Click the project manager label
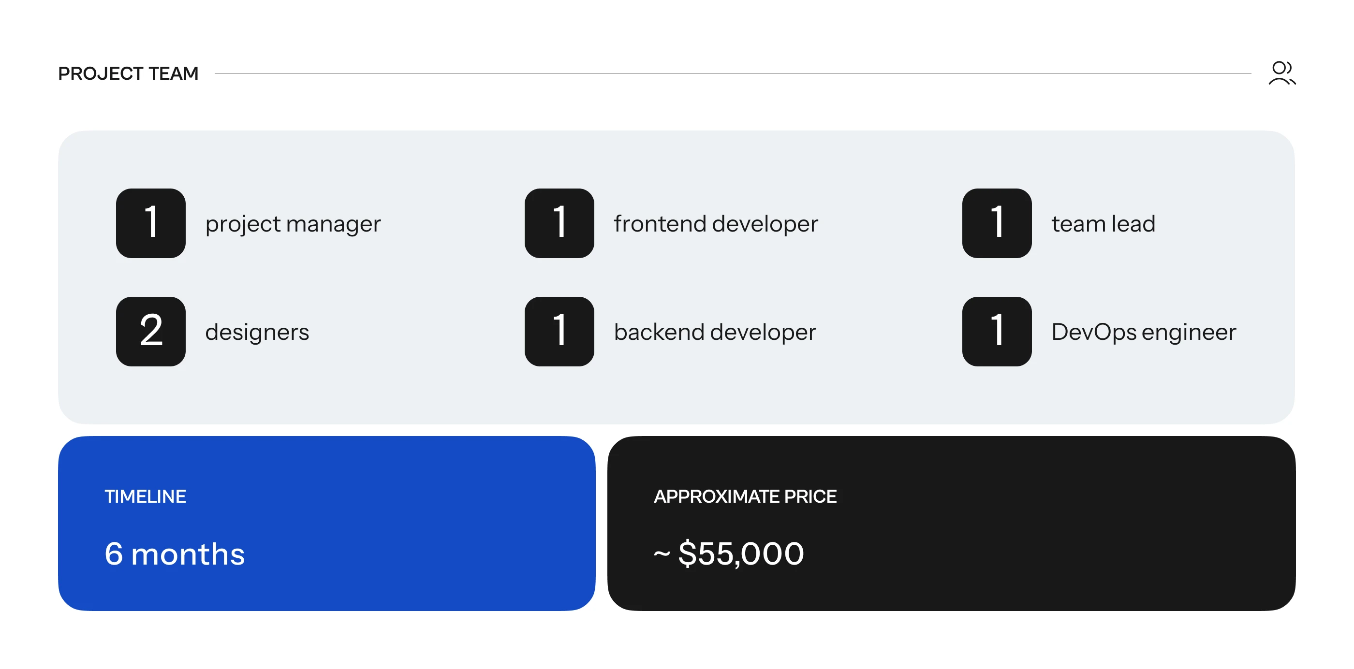 click(x=293, y=224)
